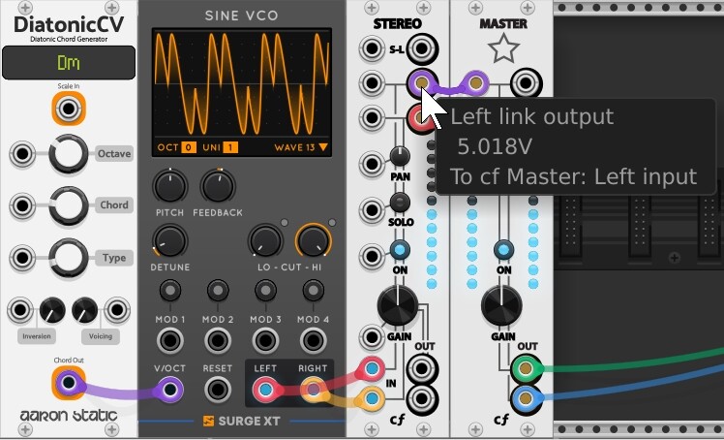Click the RIGHT output jack on Sine VCO
The width and height of the screenshot is (724, 440).
click(x=313, y=390)
